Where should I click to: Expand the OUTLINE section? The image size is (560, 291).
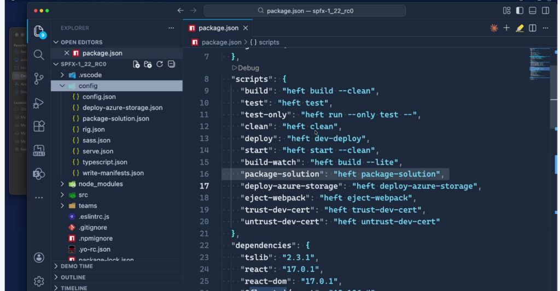point(73,277)
